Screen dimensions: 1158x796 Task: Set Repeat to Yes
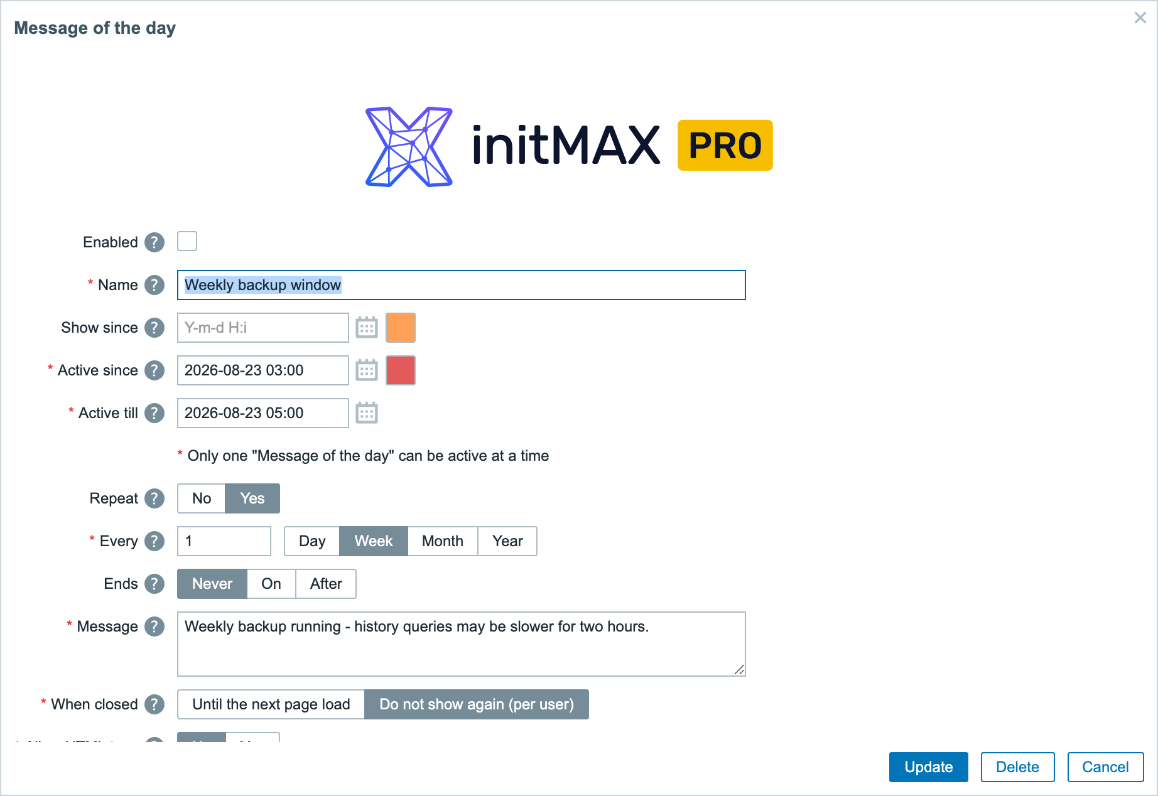pos(252,498)
